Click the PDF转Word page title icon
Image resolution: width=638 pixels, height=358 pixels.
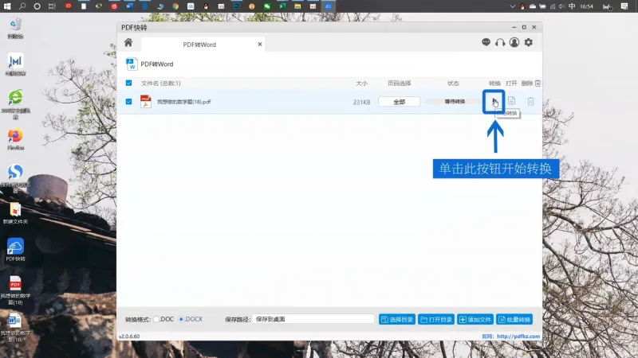[x=132, y=64]
